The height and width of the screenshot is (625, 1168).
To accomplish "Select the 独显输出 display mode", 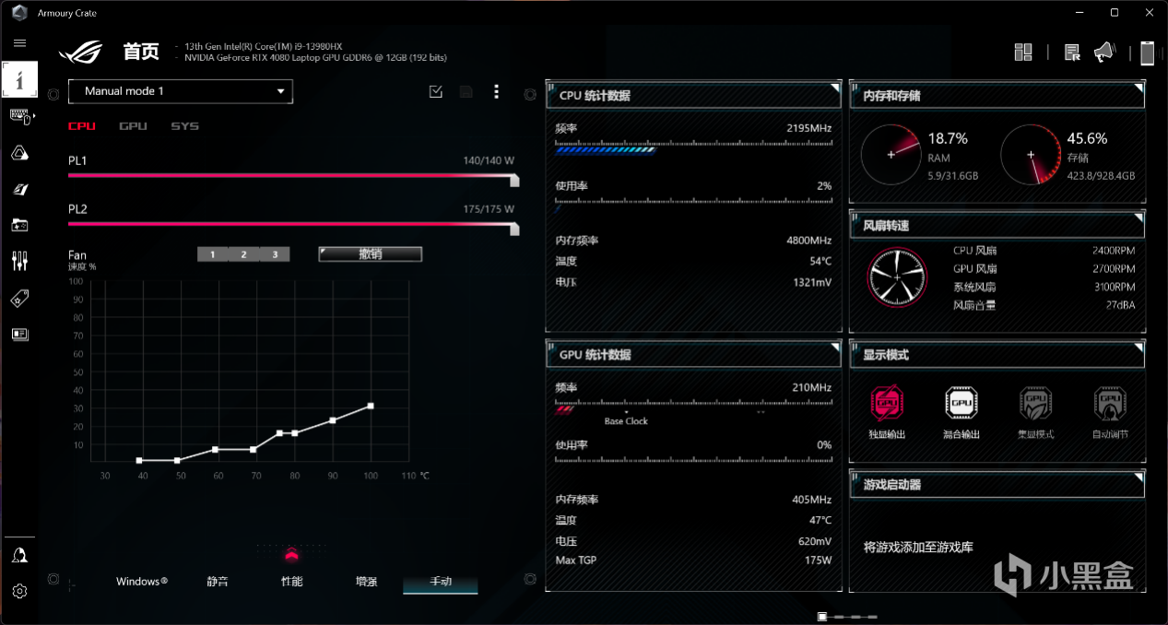I will [x=887, y=411].
